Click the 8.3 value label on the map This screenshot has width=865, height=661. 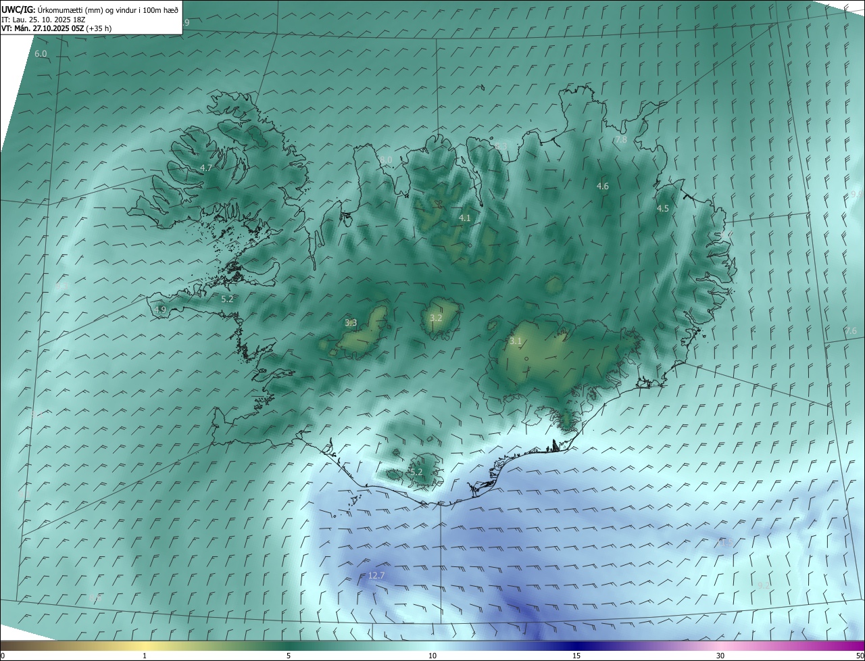pyautogui.click(x=501, y=146)
